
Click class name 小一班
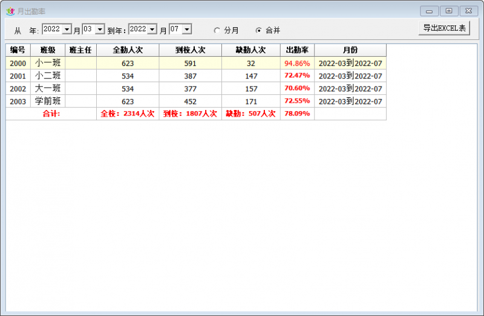[x=48, y=63]
